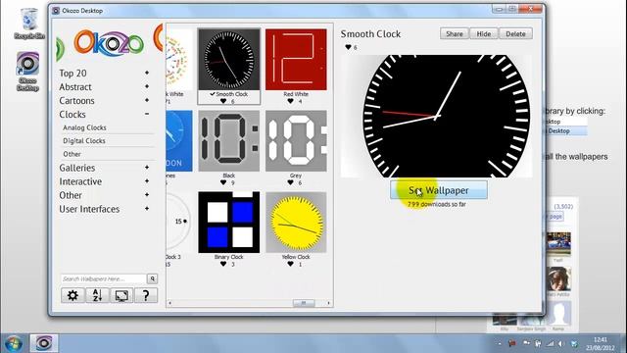627x353 pixels.
Task: Open Recycle Bin desktop icon
Action: click(29, 24)
